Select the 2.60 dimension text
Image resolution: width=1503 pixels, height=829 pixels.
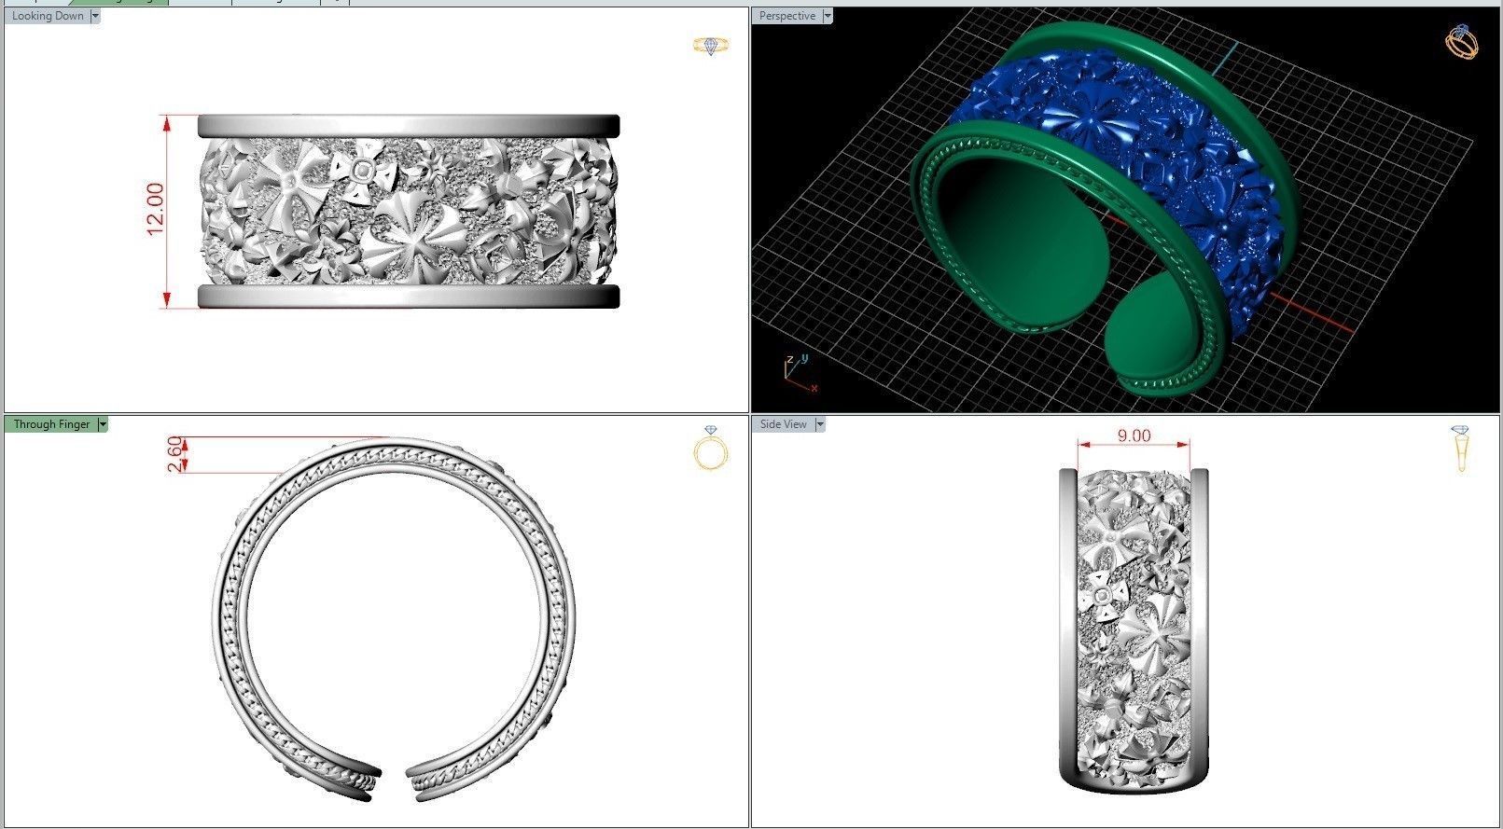(174, 454)
